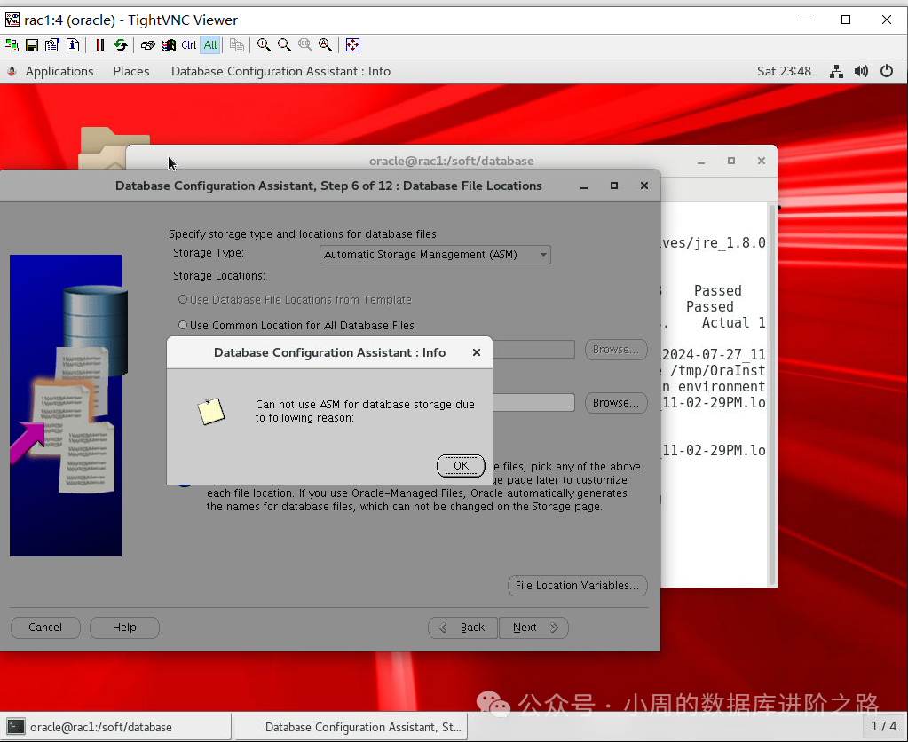The height and width of the screenshot is (742, 908).
Task: Click the 1 / 4 workspace switcher
Action: pyautogui.click(x=884, y=726)
